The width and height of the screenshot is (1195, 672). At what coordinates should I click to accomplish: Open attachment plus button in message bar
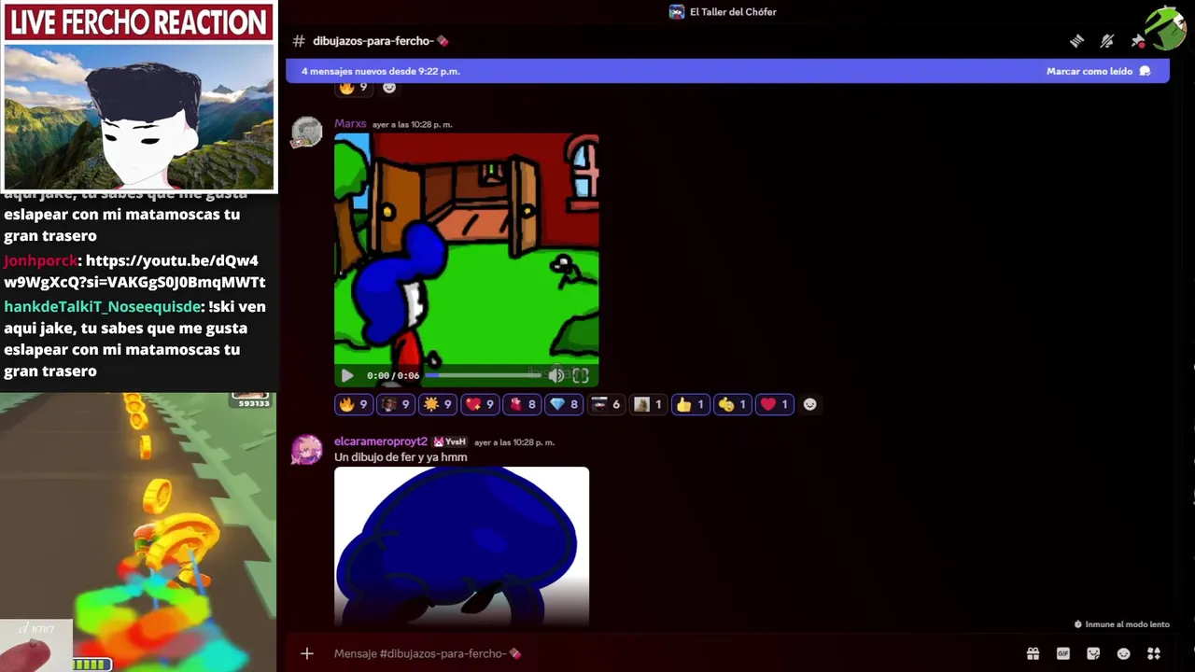tap(307, 653)
